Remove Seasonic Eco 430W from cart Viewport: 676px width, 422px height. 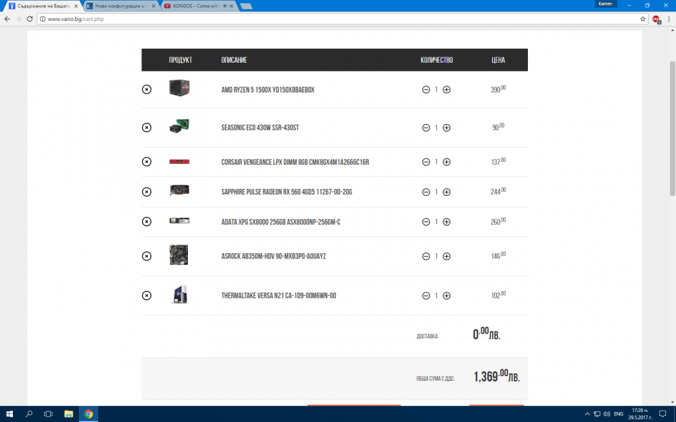[x=147, y=128]
